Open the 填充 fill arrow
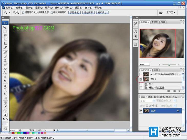187x140 pixels. coord(175,106)
